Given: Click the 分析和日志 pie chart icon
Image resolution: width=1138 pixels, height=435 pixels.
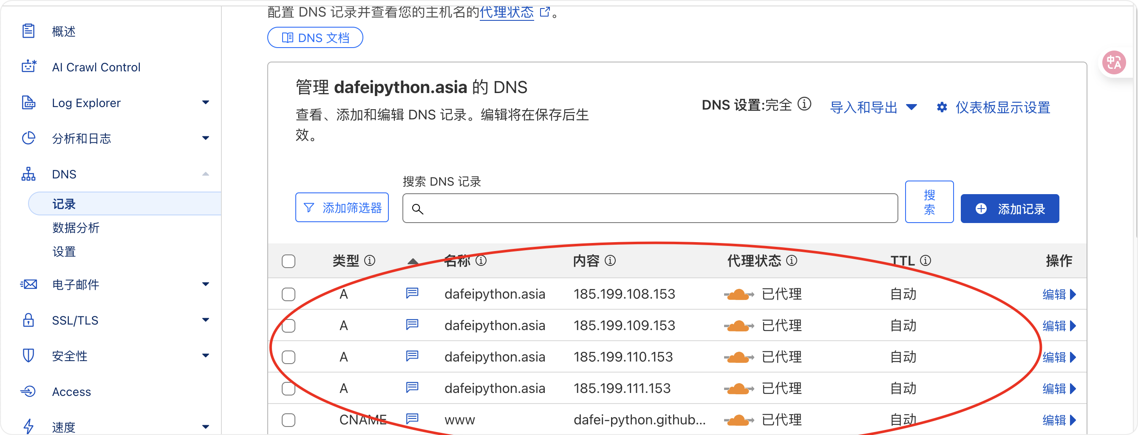Looking at the screenshot, I should [28, 138].
